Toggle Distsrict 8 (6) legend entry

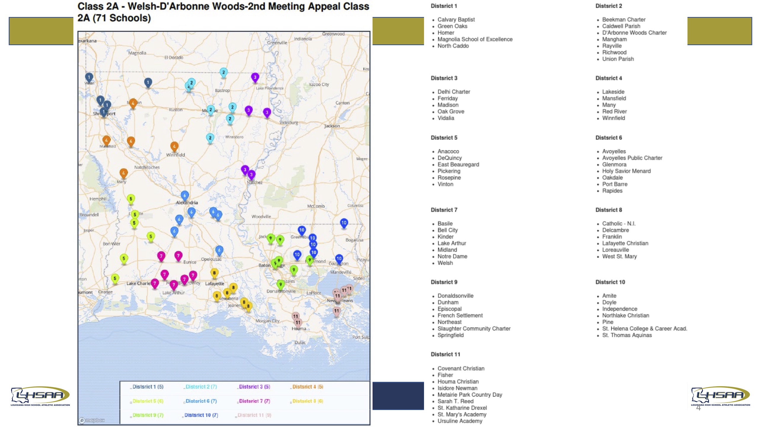coord(307,401)
